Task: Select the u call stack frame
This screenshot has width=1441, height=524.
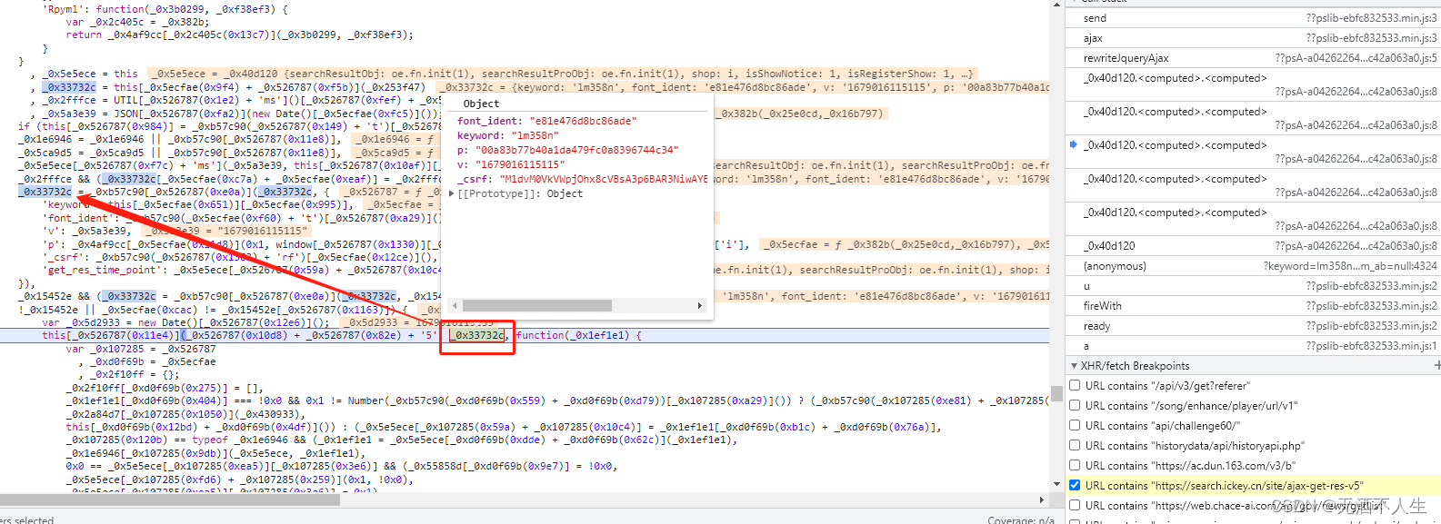Action: click(x=1253, y=286)
